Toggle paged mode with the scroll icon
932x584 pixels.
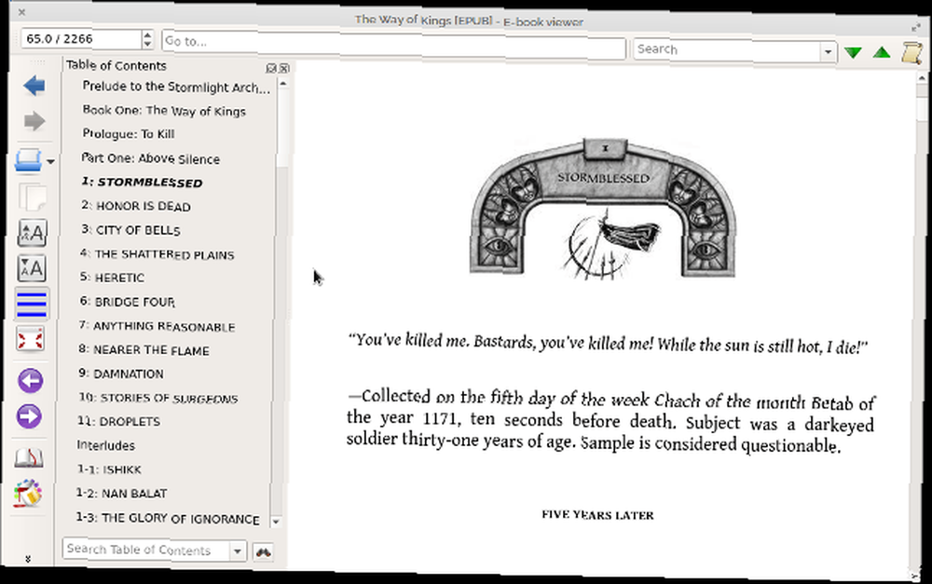pyautogui.click(x=911, y=53)
